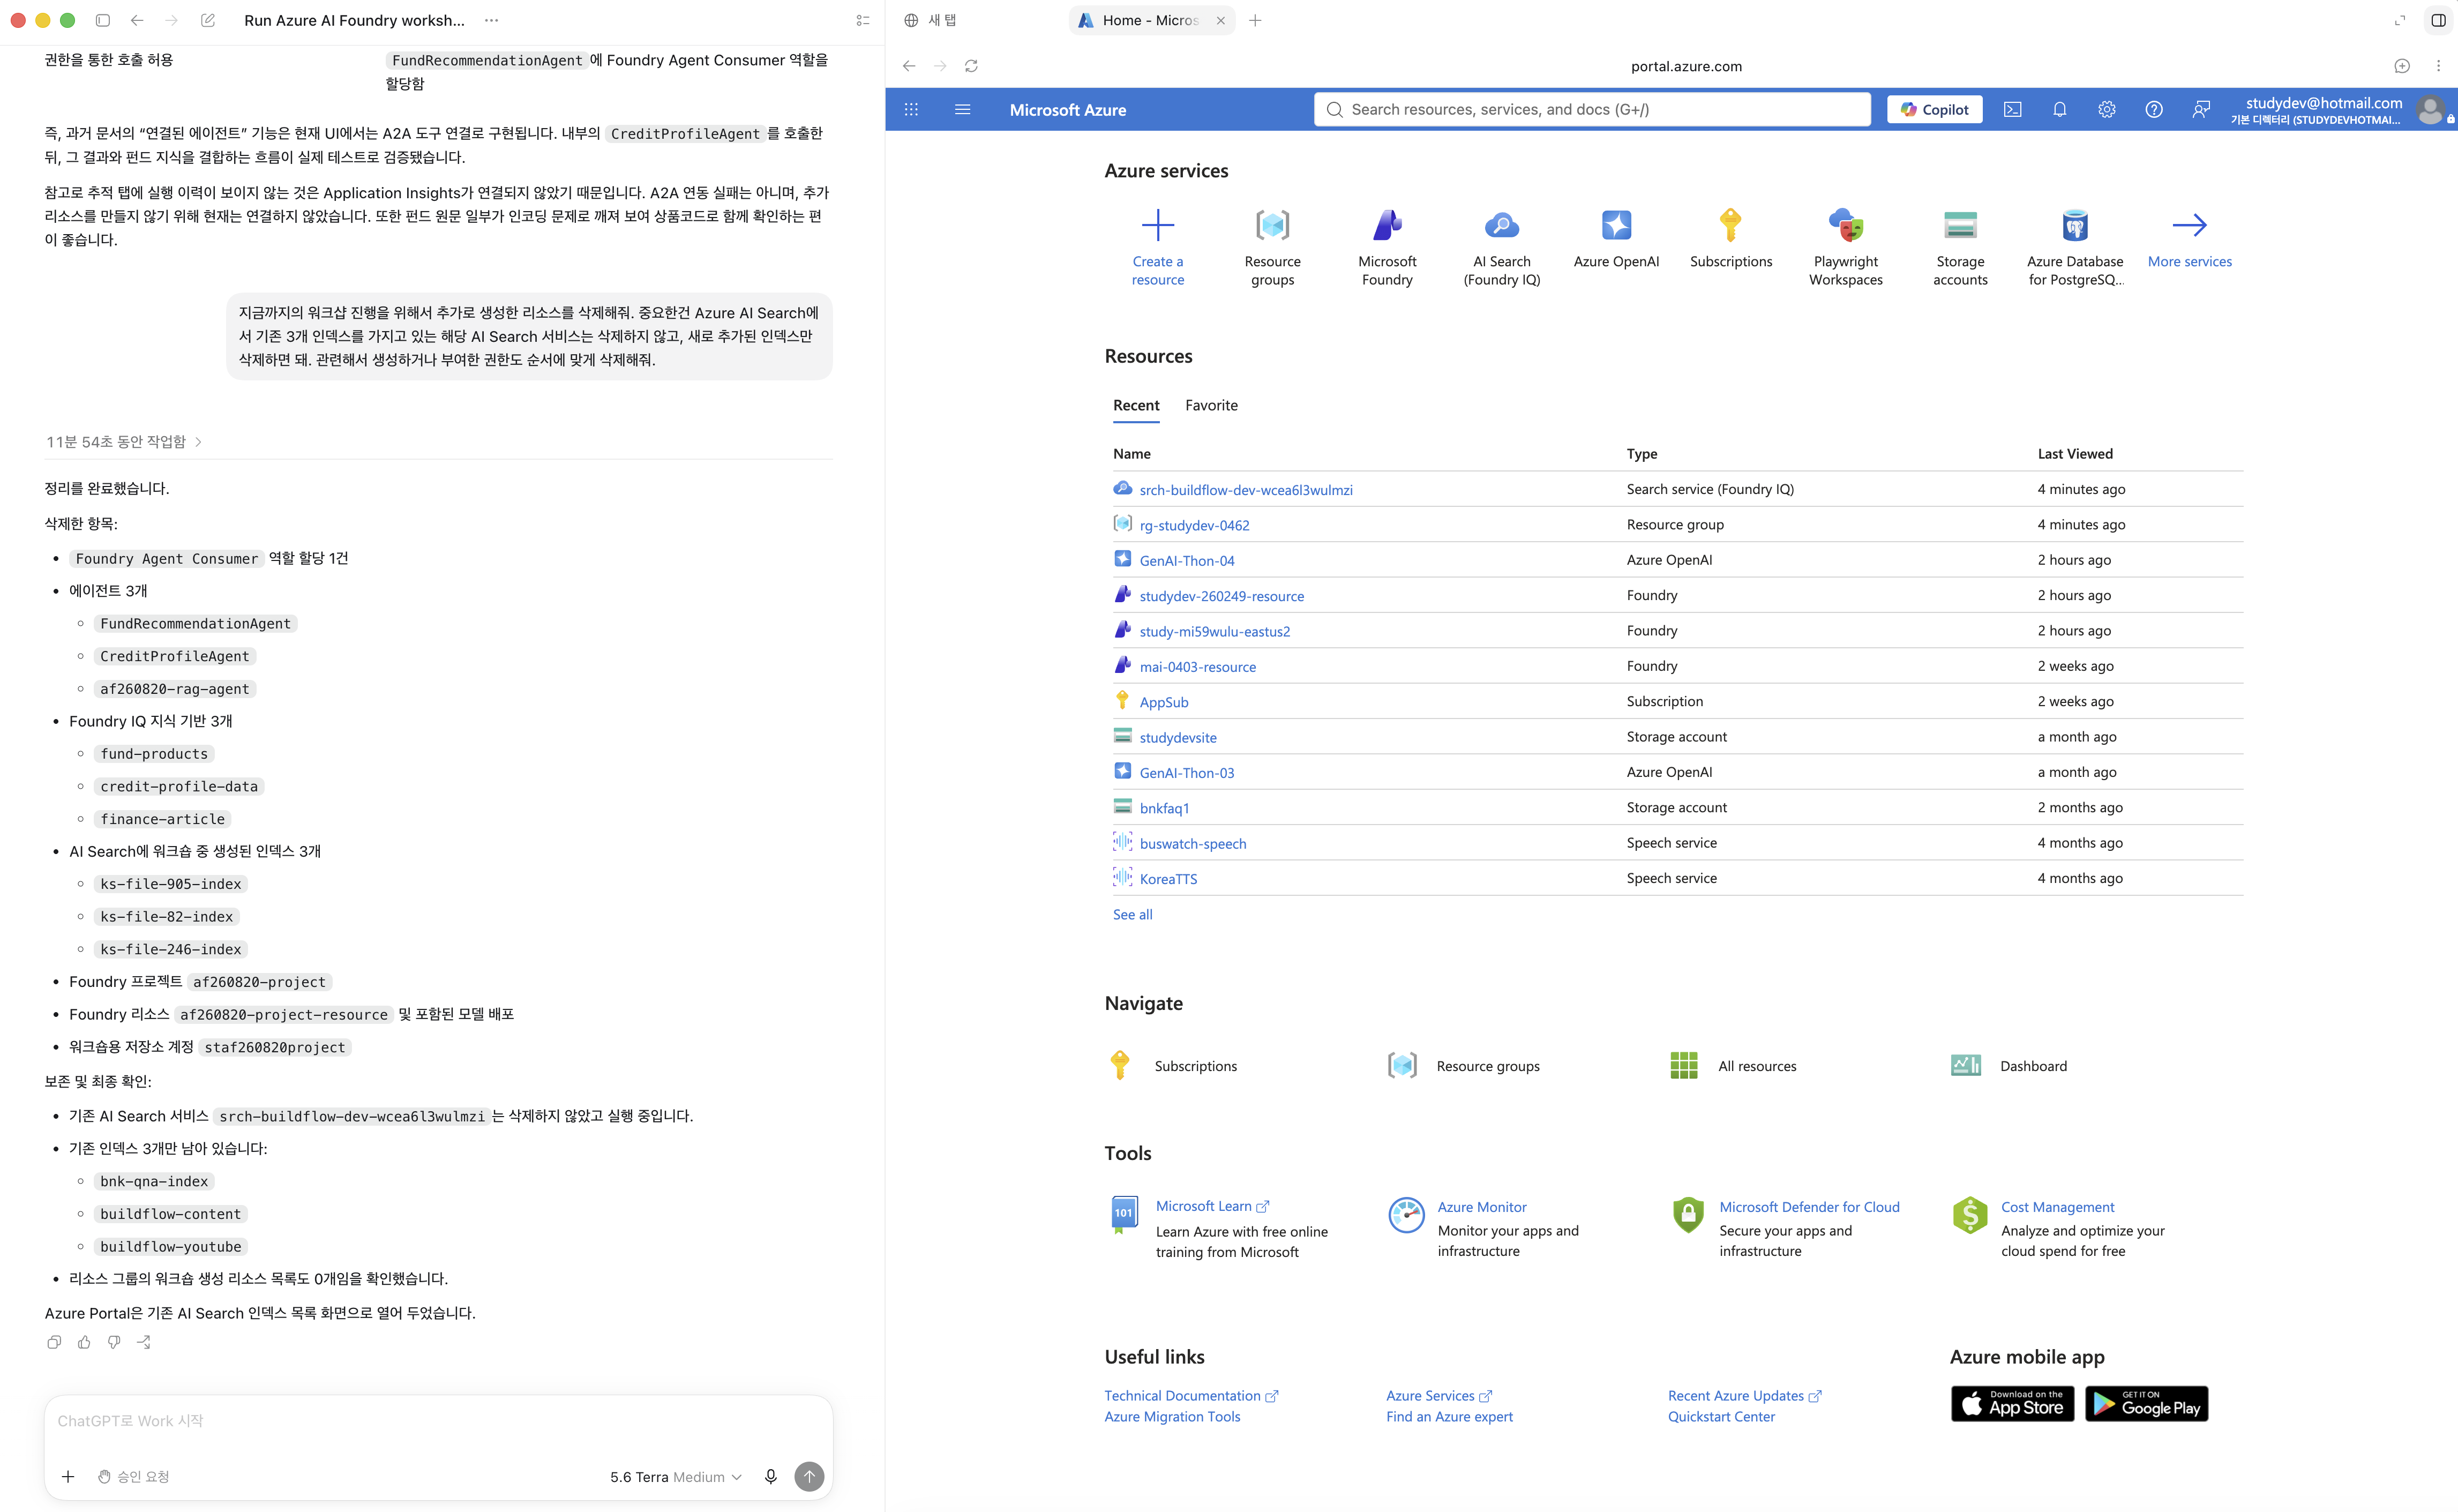This screenshot has width=2458, height=1512.
Task: Open srch-buildflow-dev-wcea6l3wulmzi resource
Action: click(x=1246, y=490)
